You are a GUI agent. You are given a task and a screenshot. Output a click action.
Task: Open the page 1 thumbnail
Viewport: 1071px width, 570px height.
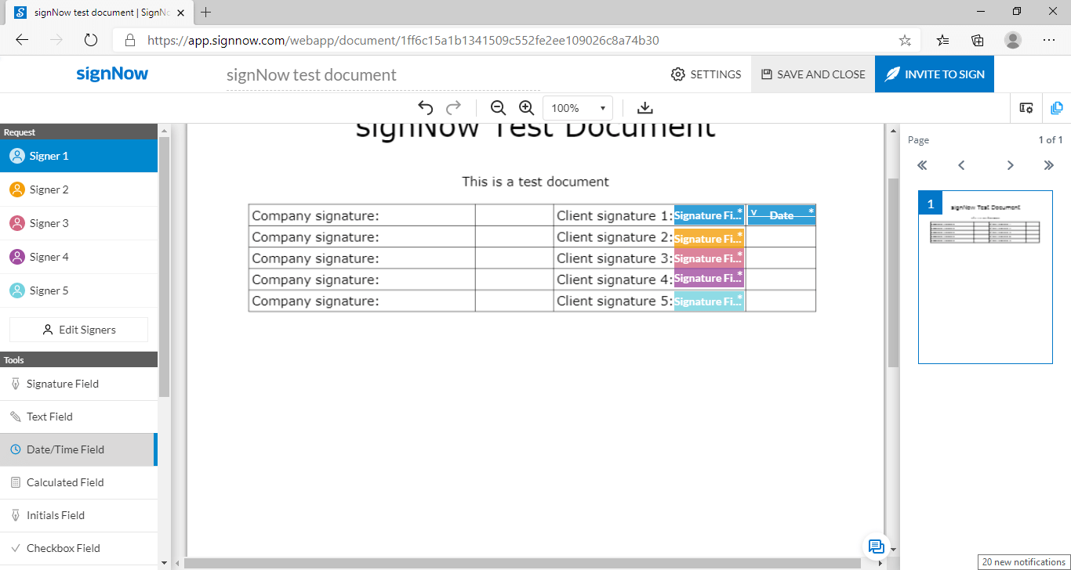click(986, 277)
